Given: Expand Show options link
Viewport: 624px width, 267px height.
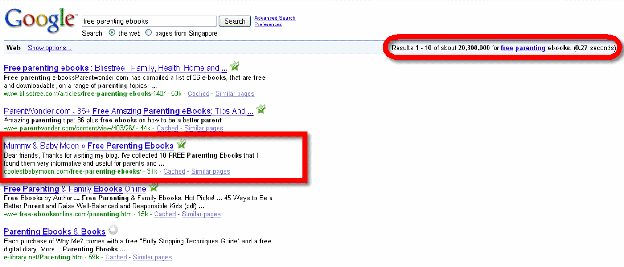Looking at the screenshot, I should 49,48.
